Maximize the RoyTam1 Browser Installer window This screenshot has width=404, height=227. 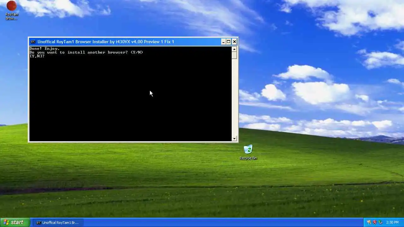point(229,42)
